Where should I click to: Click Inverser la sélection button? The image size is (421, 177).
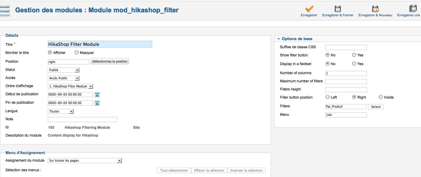tap(246, 170)
